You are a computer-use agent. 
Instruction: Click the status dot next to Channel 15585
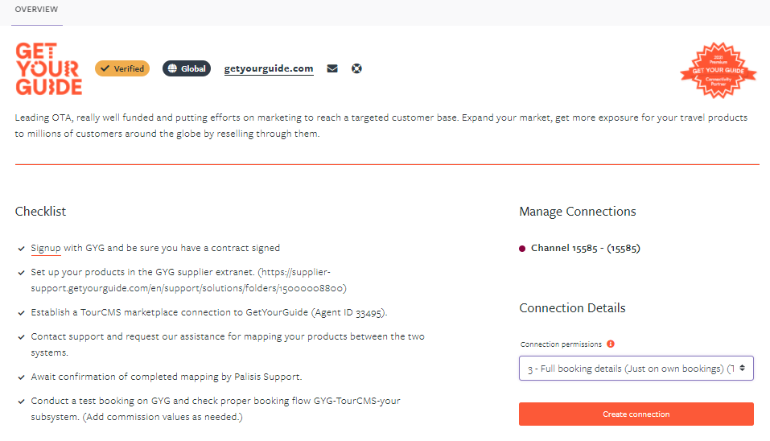(522, 249)
